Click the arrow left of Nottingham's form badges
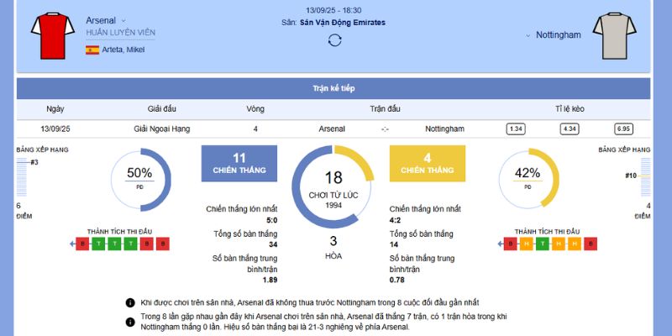 point(501,244)
